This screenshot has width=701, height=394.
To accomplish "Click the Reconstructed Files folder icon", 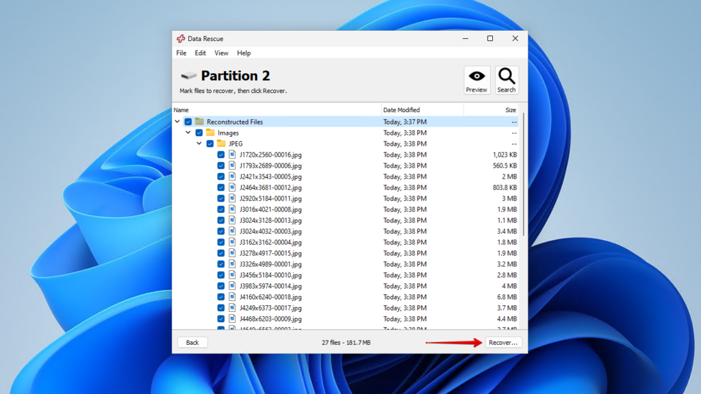I will click(199, 122).
